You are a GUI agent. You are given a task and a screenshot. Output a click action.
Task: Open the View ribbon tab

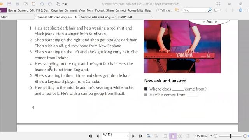(x=82, y=10)
